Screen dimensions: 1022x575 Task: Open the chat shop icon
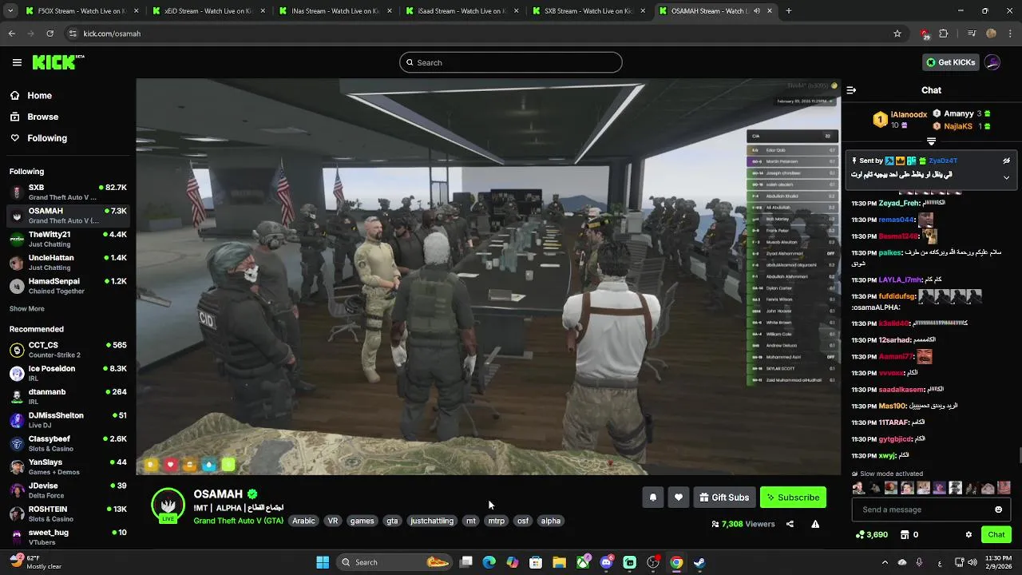coord(905,534)
